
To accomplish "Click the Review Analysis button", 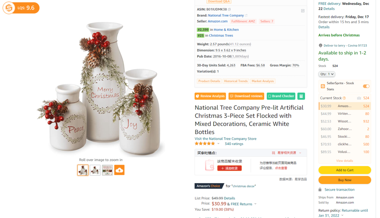I will 210,96.
